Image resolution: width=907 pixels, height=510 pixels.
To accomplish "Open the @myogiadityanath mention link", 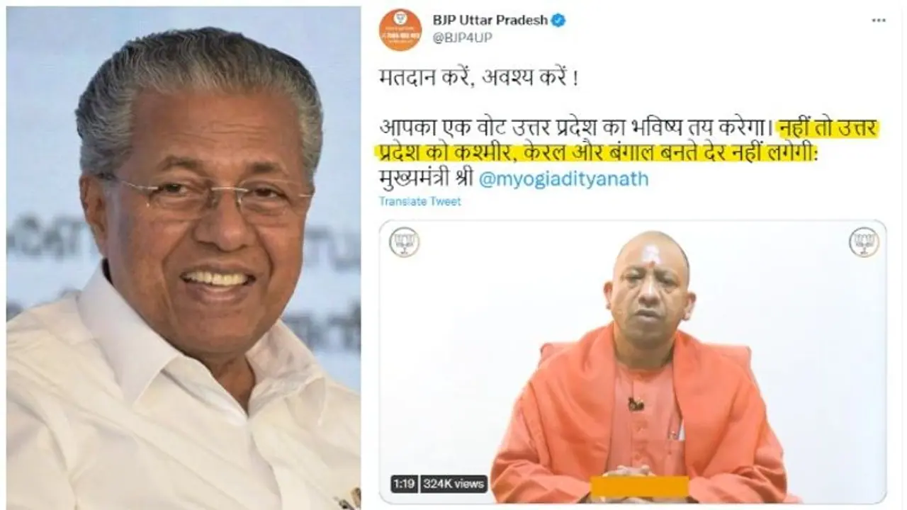I will [x=563, y=179].
